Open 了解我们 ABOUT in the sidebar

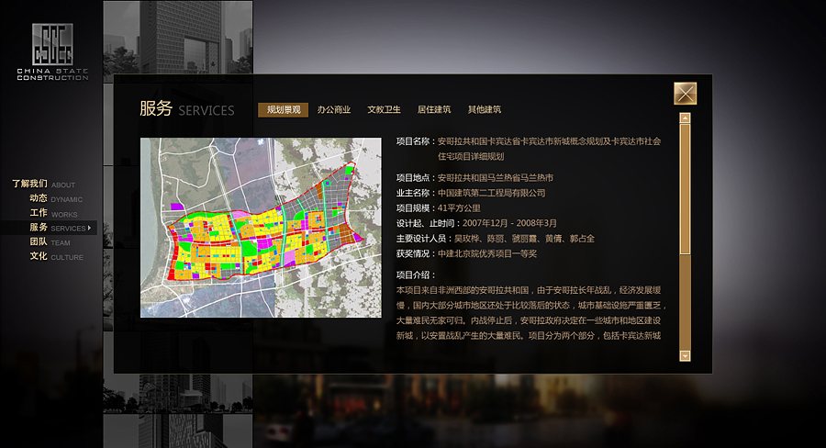point(44,184)
